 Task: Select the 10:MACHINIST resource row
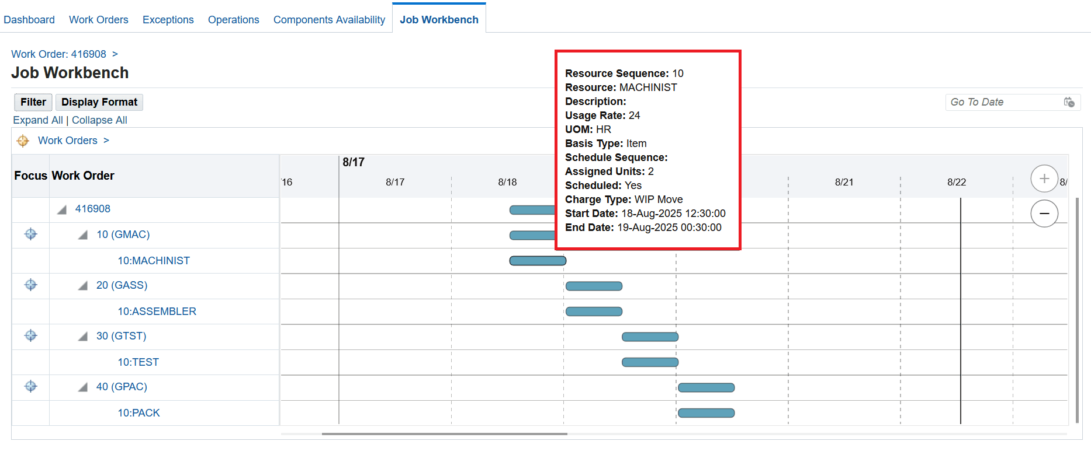click(154, 261)
